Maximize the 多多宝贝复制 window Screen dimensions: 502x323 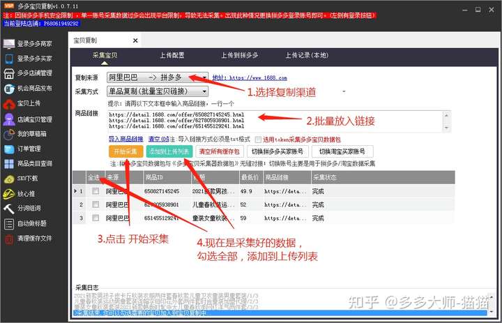(478, 10)
